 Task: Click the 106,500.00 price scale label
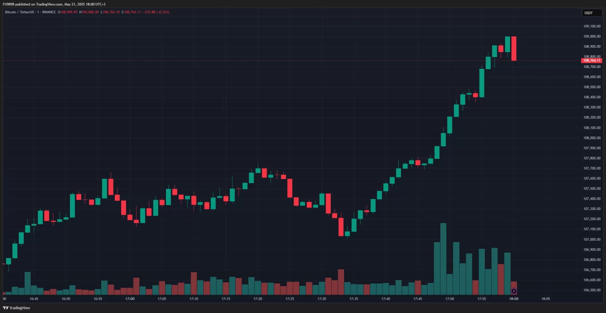[591, 290]
